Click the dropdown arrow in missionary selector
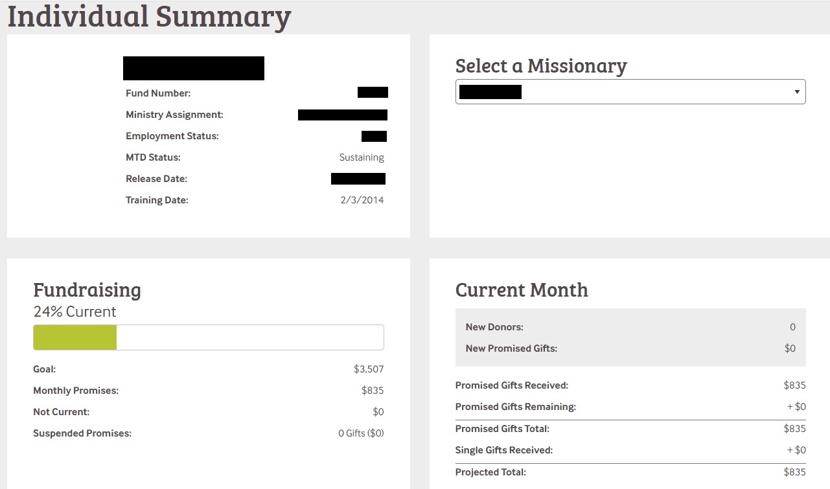 pyautogui.click(x=797, y=92)
